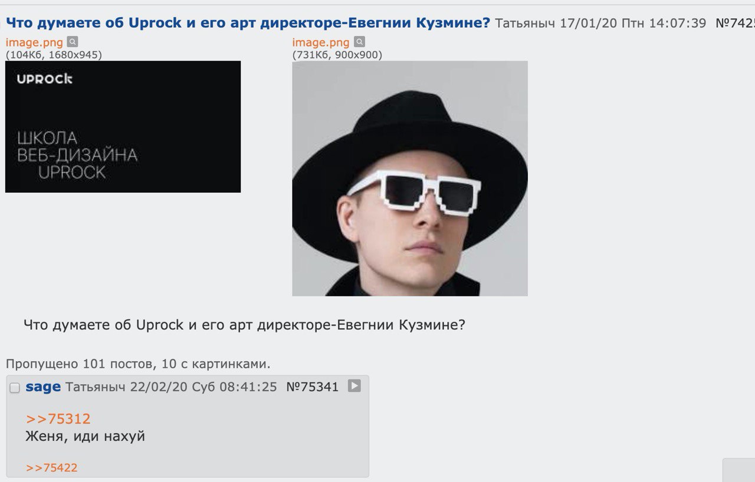This screenshot has width=755, height=482.
Task: Click search icon beside second image.png
Action: (x=359, y=42)
